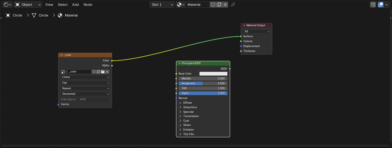This screenshot has height=148, width=392.
Task: Open the Repeat extension dropdown
Action: pyautogui.click(x=85, y=88)
